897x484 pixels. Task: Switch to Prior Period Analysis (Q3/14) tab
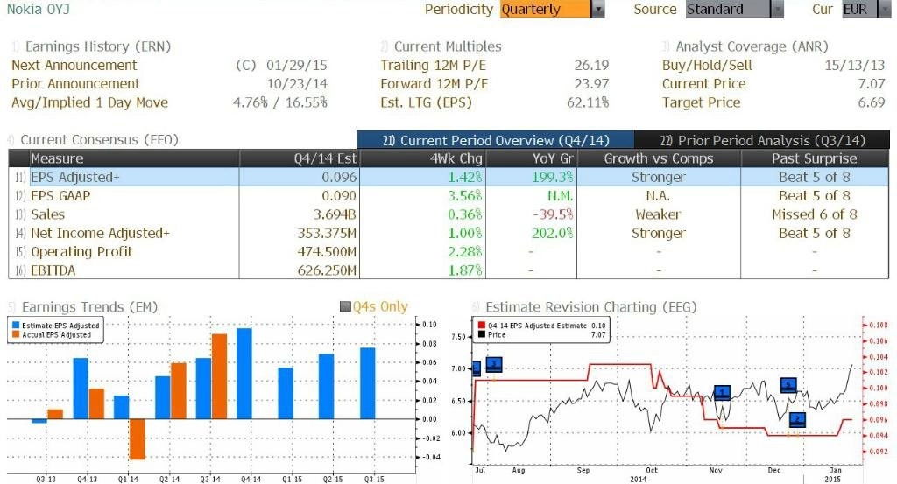click(x=762, y=140)
